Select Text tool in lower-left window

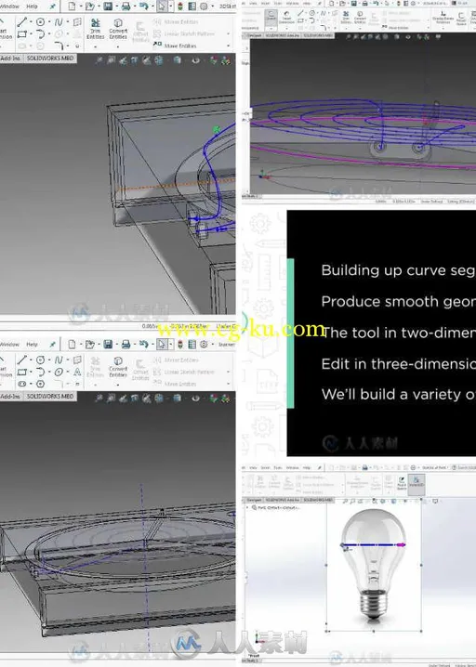pos(77,372)
